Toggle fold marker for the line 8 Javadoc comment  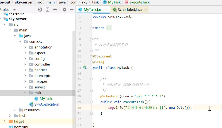point(91,39)
